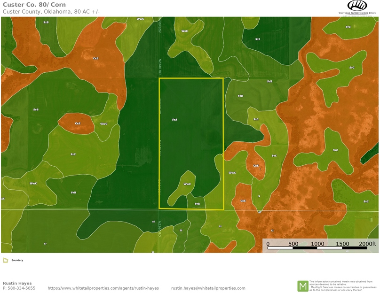Click the Boundary legend text label

tap(17, 260)
